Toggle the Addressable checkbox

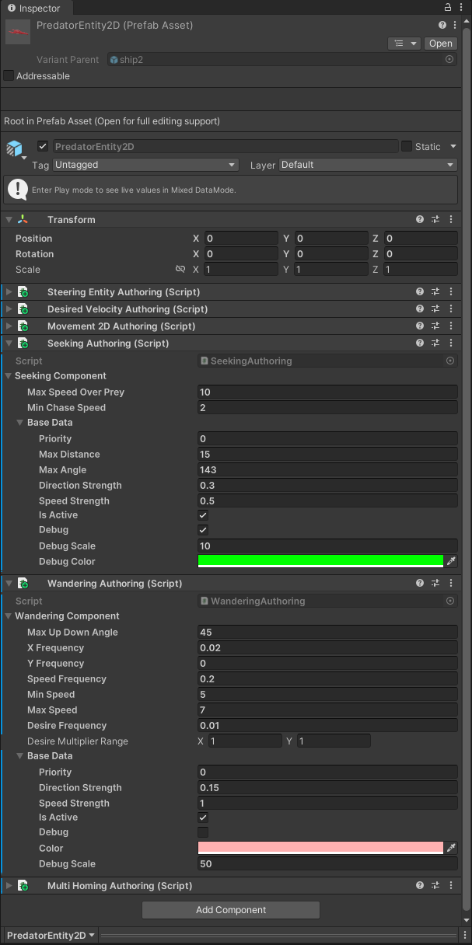(x=9, y=76)
